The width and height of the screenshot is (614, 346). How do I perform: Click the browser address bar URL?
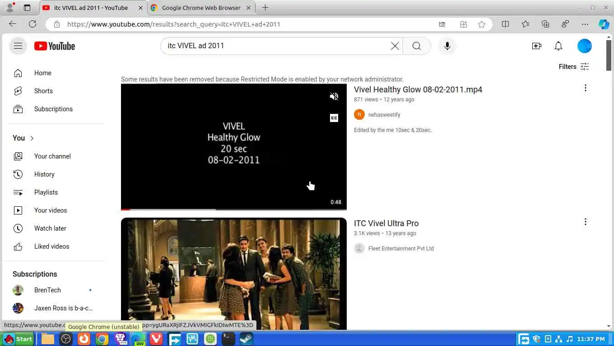point(174,24)
